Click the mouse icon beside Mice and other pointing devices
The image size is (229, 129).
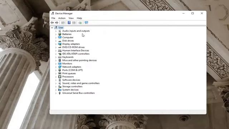click(x=60, y=60)
